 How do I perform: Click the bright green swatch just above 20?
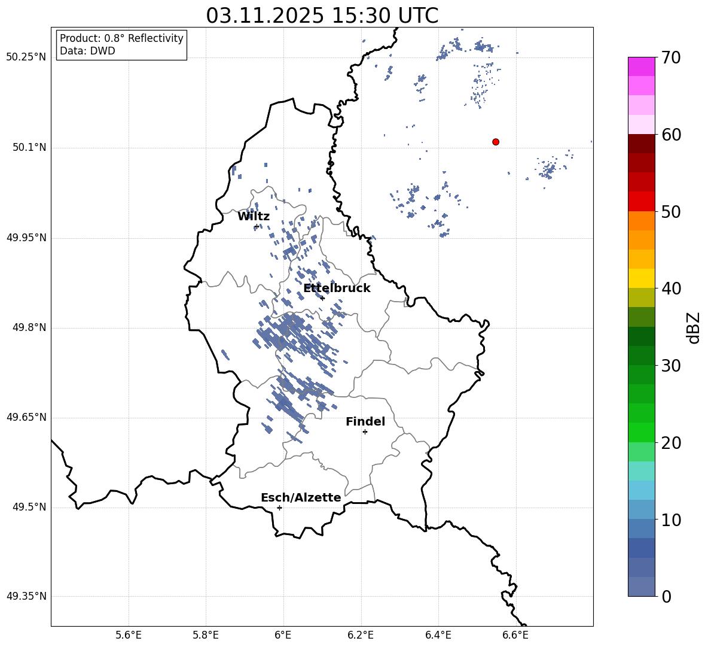pyautogui.click(x=641, y=432)
